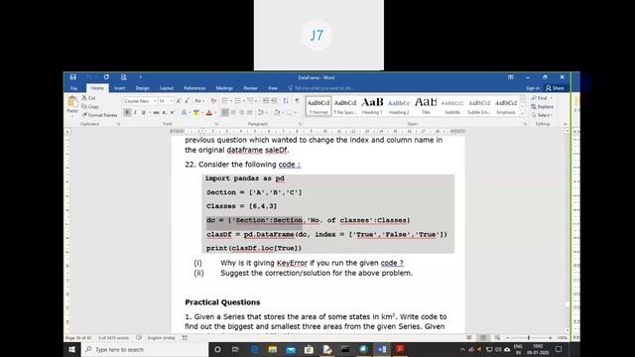635x357 pixels.
Task: Click the underlined 'code :' text in question 22
Action: (x=290, y=165)
